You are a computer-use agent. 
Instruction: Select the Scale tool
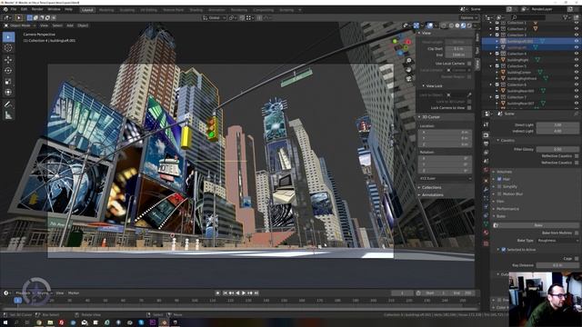(x=8, y=82)
